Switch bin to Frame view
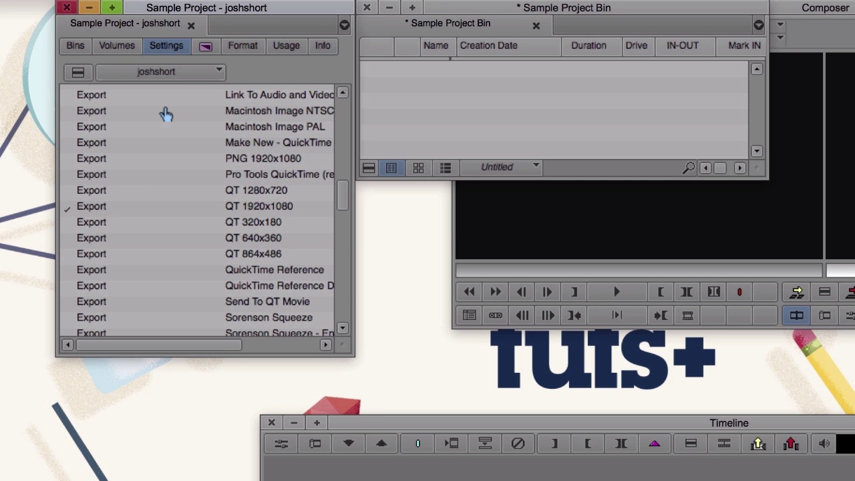 [x=418, y=168]
